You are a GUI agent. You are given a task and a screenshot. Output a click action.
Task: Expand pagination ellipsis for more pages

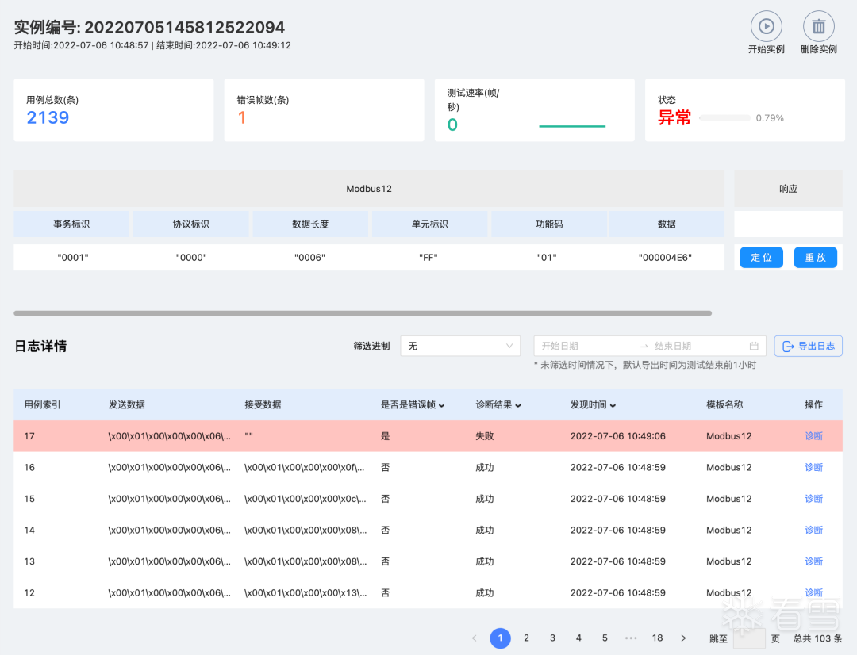coord(631,638)
